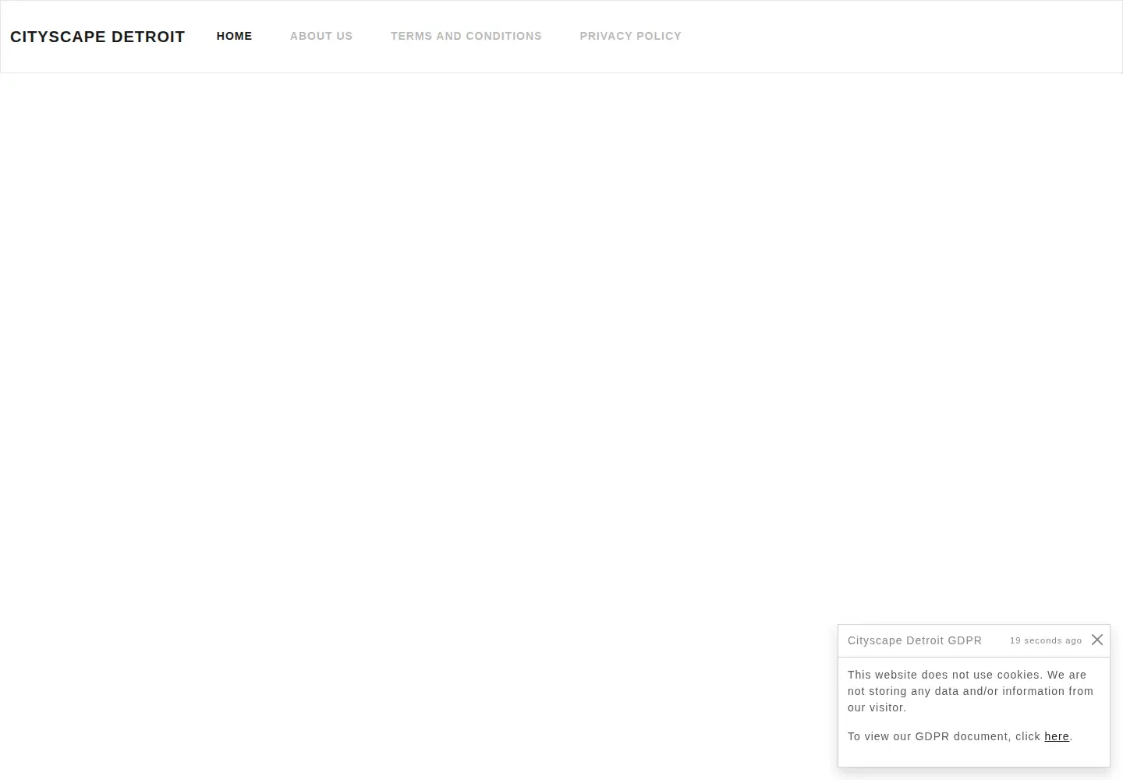
Task: Open the Terms and Conditions page
Action: [466, 36]
